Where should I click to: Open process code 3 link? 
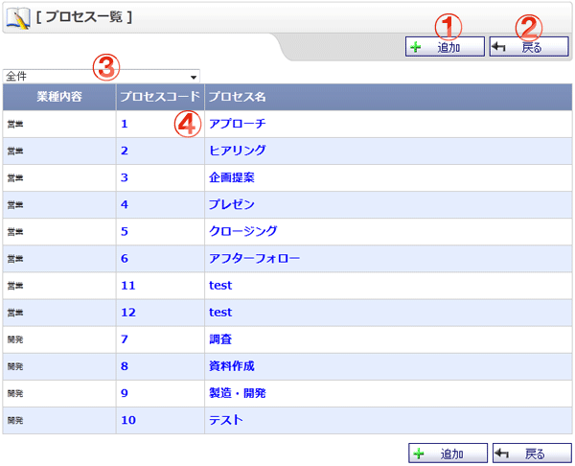tap(125, 178)
